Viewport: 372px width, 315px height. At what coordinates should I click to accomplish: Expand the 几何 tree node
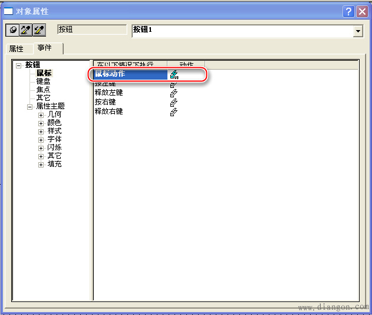(x=41, y=114)
